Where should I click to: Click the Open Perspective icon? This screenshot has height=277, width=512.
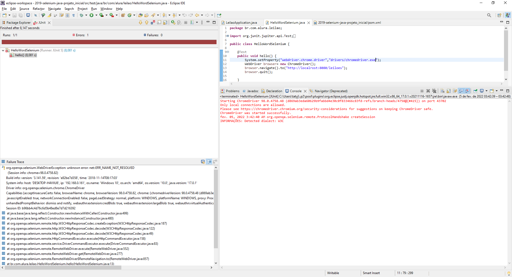tap(499, 15)
